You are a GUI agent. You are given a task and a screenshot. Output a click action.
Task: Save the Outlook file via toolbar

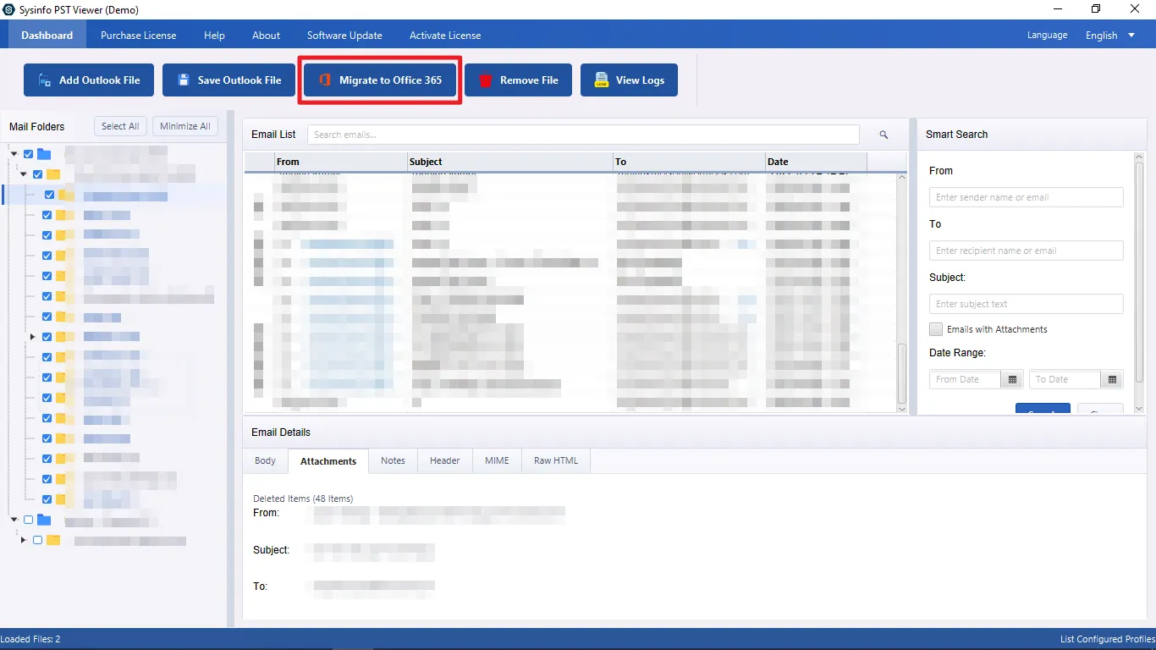pyautogui.click(x=227, y=80)
